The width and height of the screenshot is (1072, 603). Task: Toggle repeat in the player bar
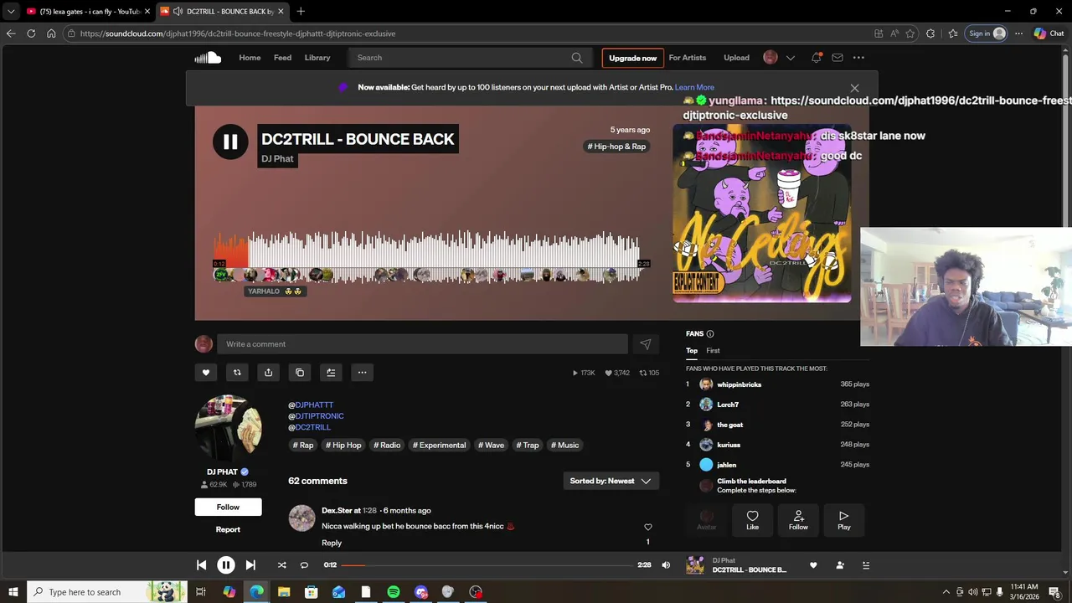pyautogui.click(x=304, y=565)
